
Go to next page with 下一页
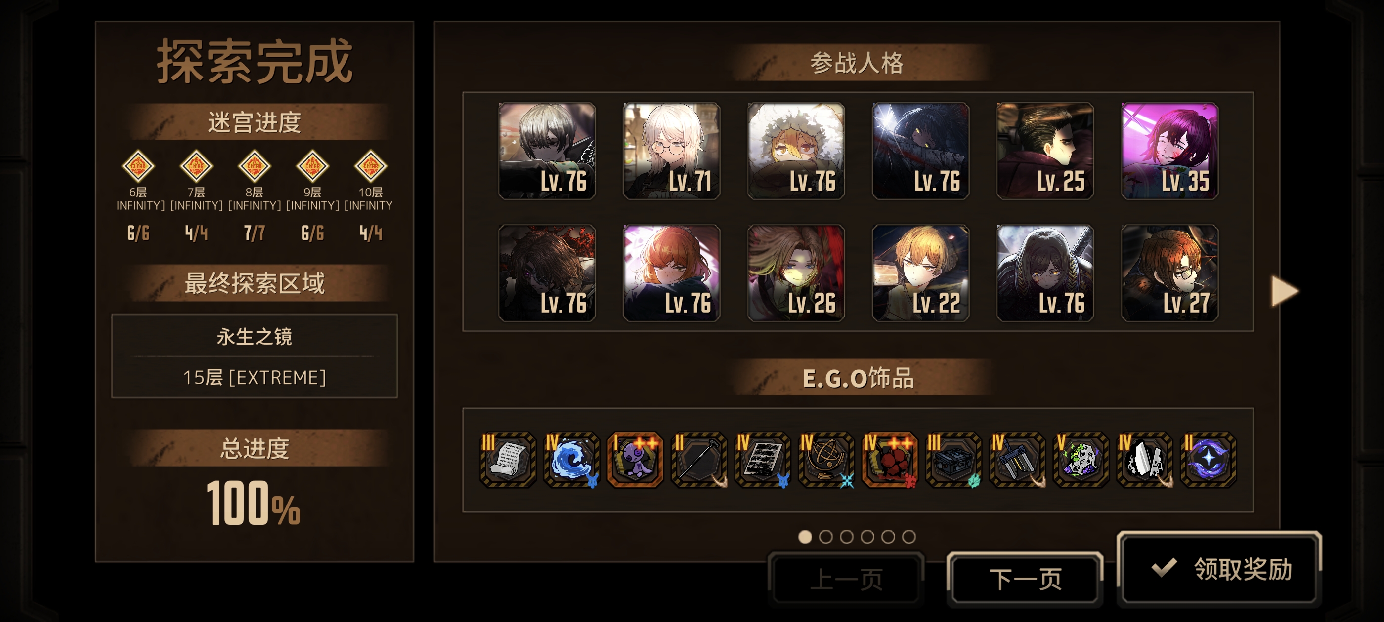1025,579
